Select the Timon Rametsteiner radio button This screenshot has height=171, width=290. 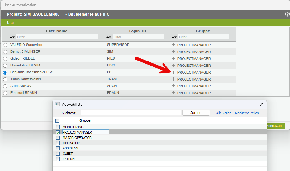pyautogui.click(x=5, y=79)
